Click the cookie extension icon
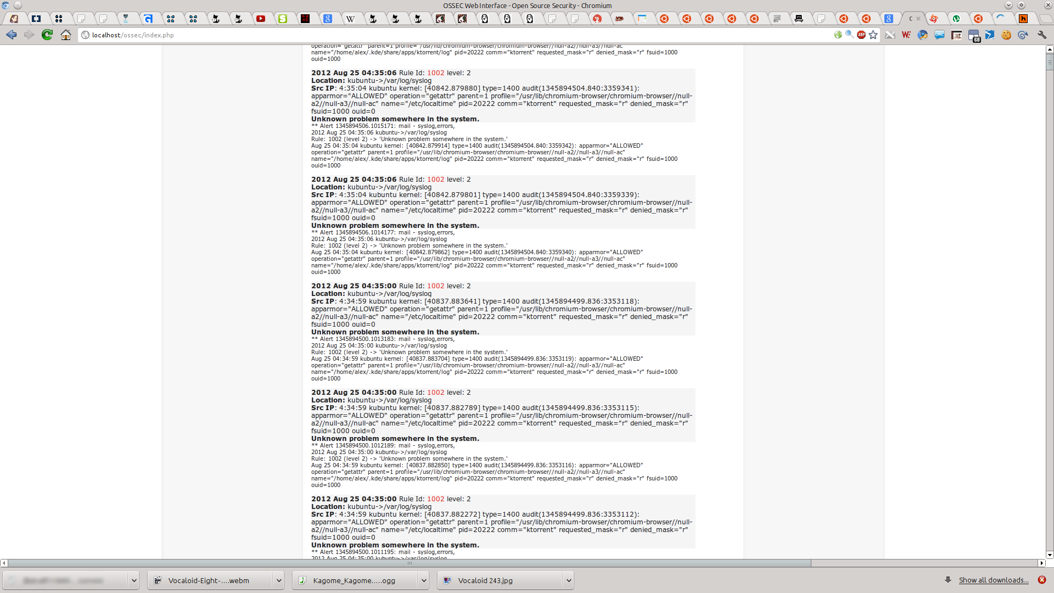 click(1006, 35)
